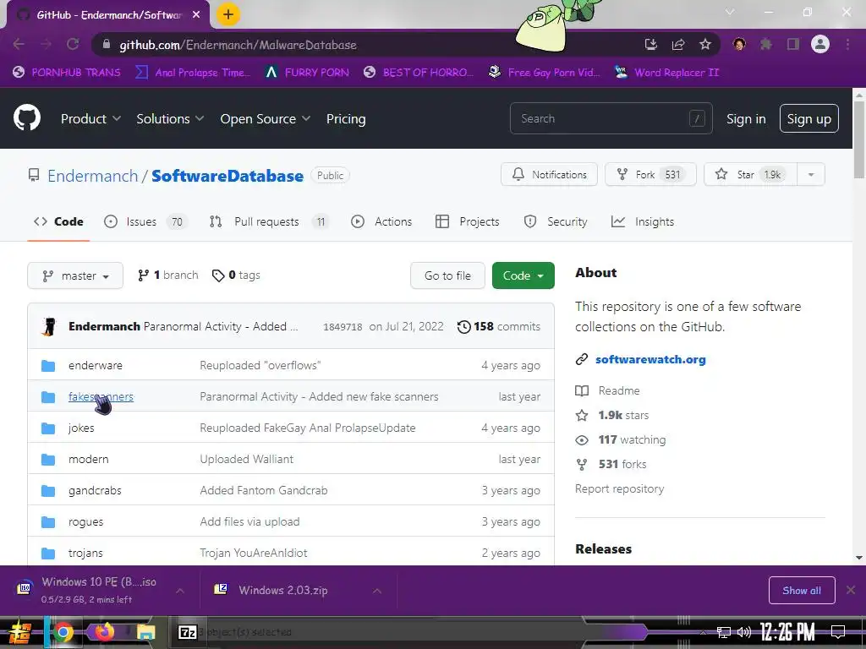Image resolution: width=866 pixels, height=649 pixels.
Task: Go back with the browser back arrow
Action: pos(19,44)
